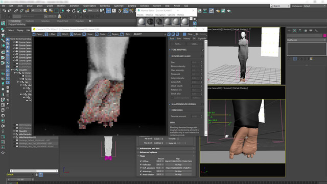Click the Undo arrow icon
The width and height of the screenshot is (327, 184).
coord(4,11)
